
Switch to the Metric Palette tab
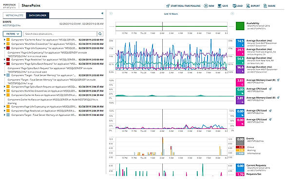[15, 16]
